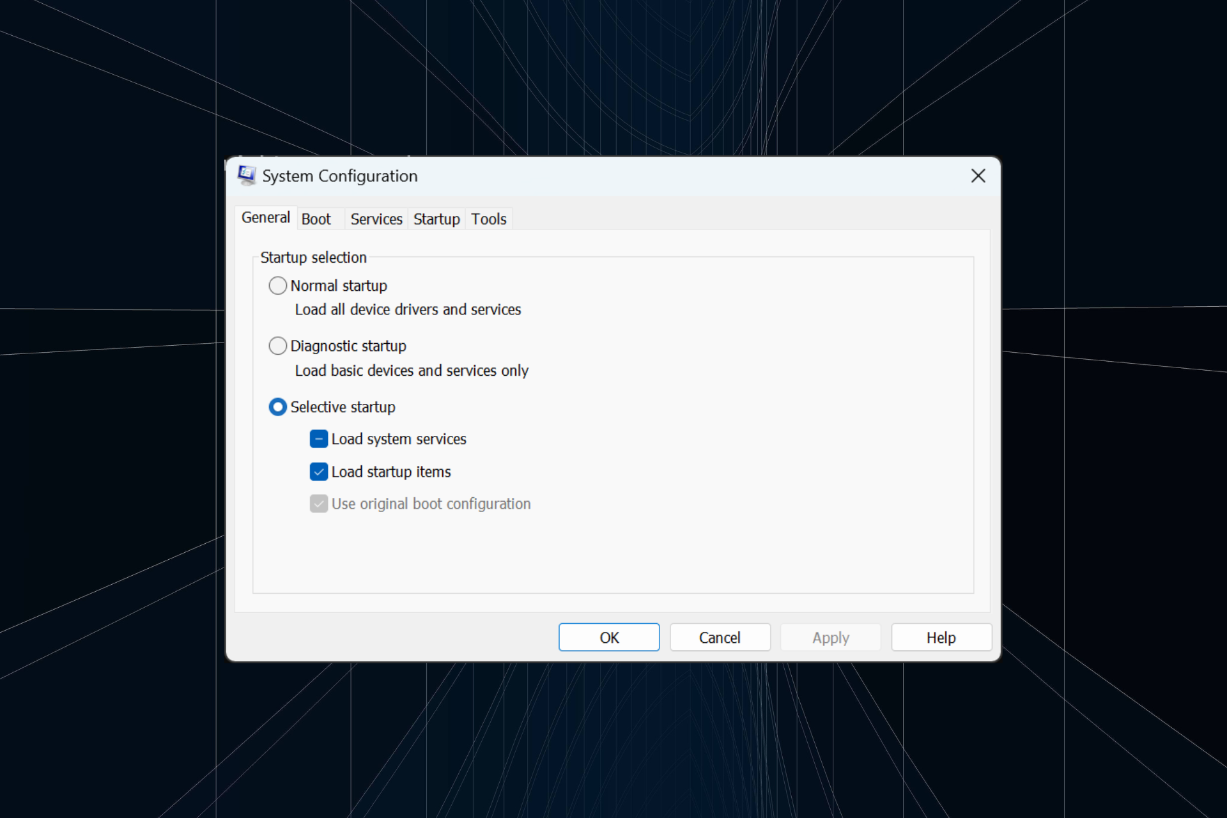This screenshot has width=1227, height=818.
Task: Switch to the Startup tab
Action: (x=436, y=219)
